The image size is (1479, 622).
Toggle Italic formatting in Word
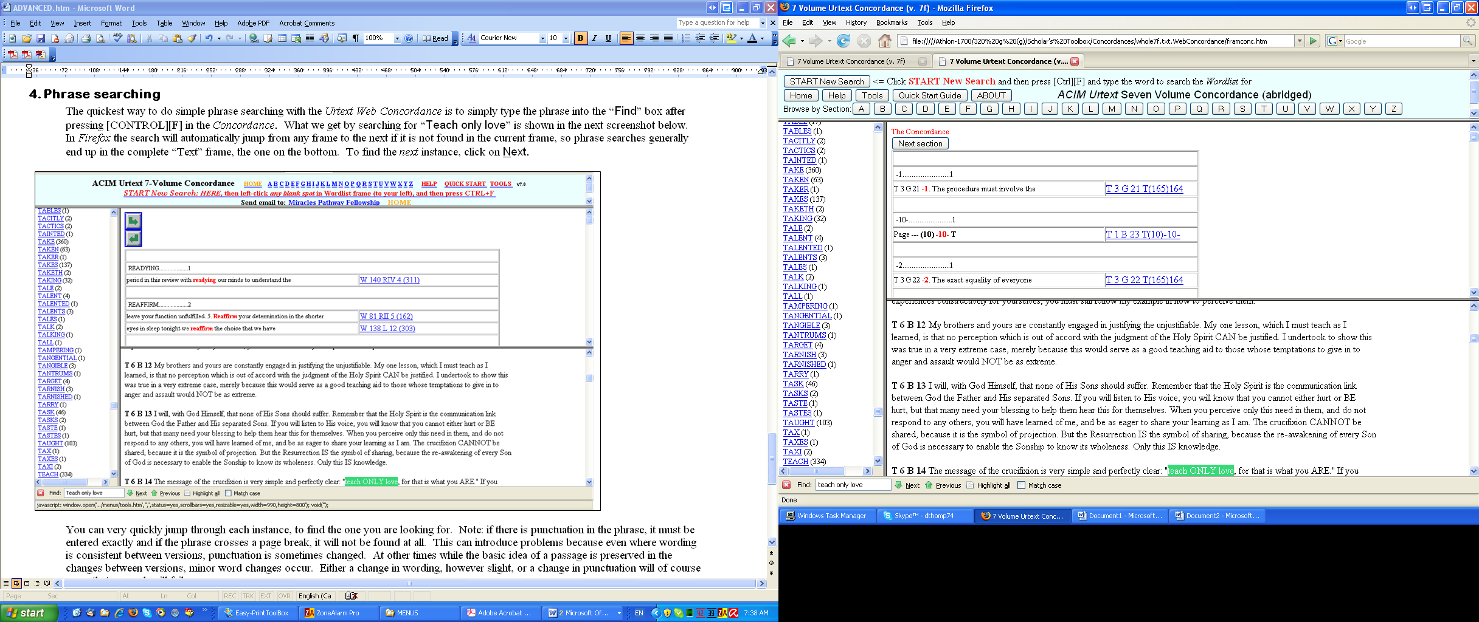coord(594,38)
